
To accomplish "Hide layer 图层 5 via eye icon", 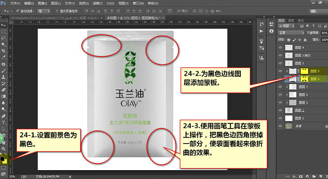I will tap(280, 102).
